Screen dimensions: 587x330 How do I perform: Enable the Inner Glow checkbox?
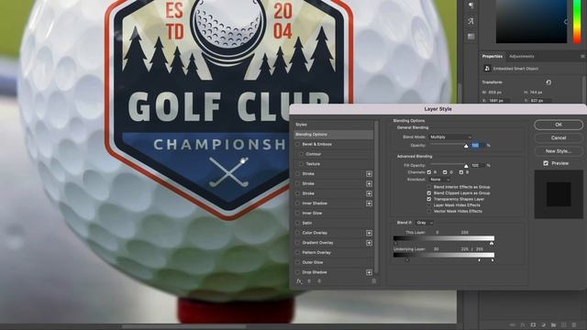tap(297, 214)
